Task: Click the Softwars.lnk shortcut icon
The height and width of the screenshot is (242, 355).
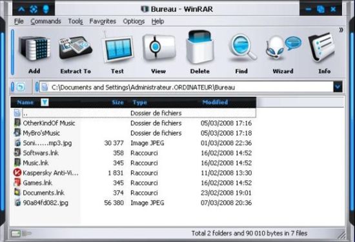Action: pos(17,153)
